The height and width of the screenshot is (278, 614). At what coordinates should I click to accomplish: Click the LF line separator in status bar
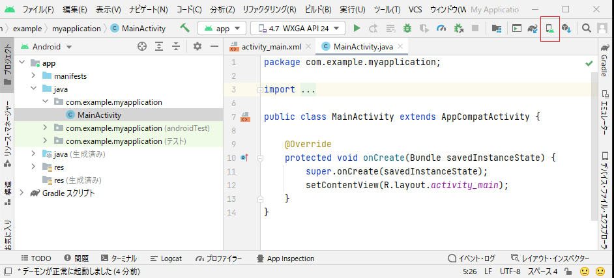point(488,271)
